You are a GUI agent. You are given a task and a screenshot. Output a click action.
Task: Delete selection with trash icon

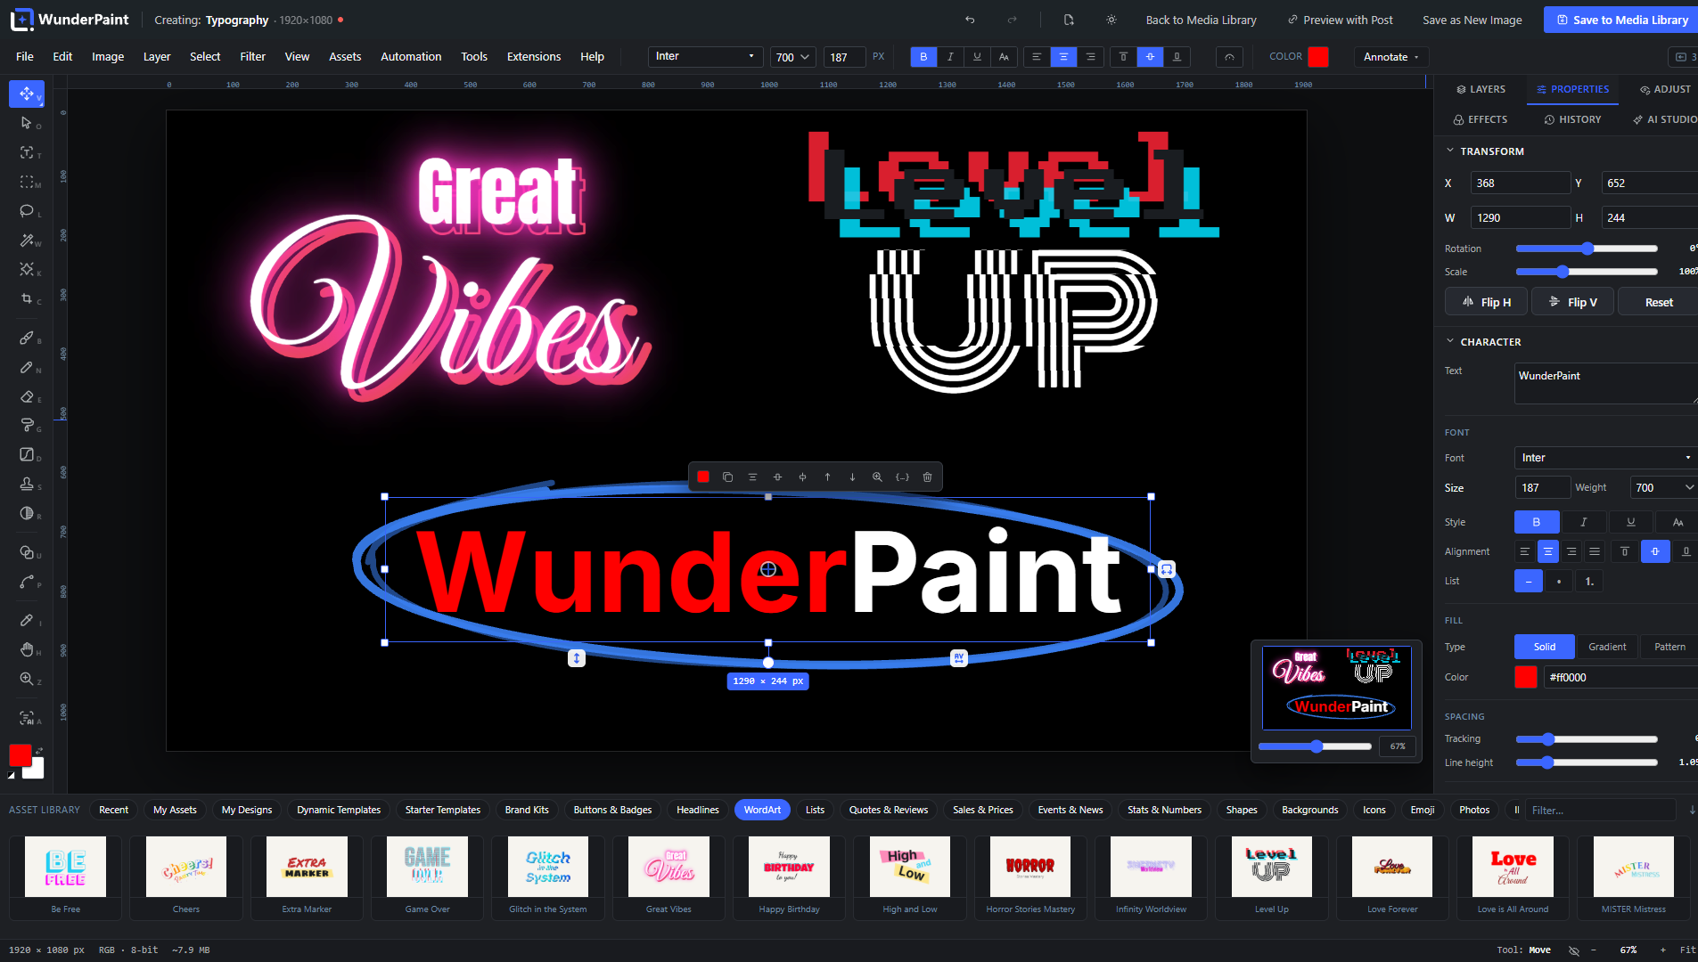pos(927,477)
